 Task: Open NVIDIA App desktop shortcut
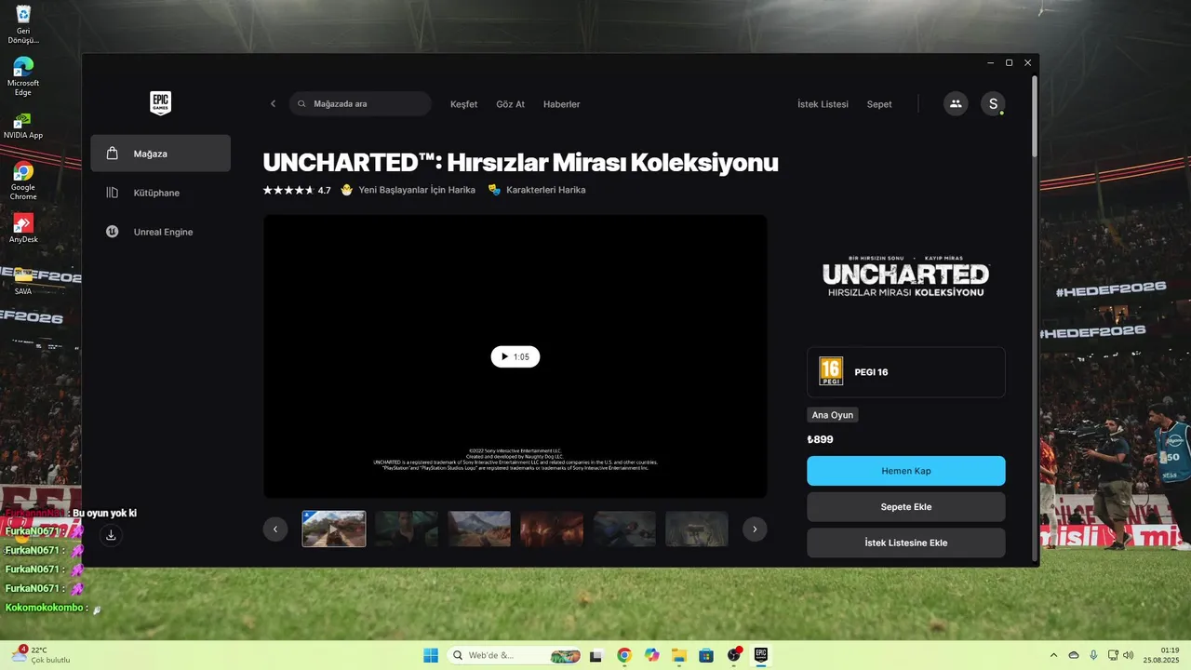coord(23,127)
